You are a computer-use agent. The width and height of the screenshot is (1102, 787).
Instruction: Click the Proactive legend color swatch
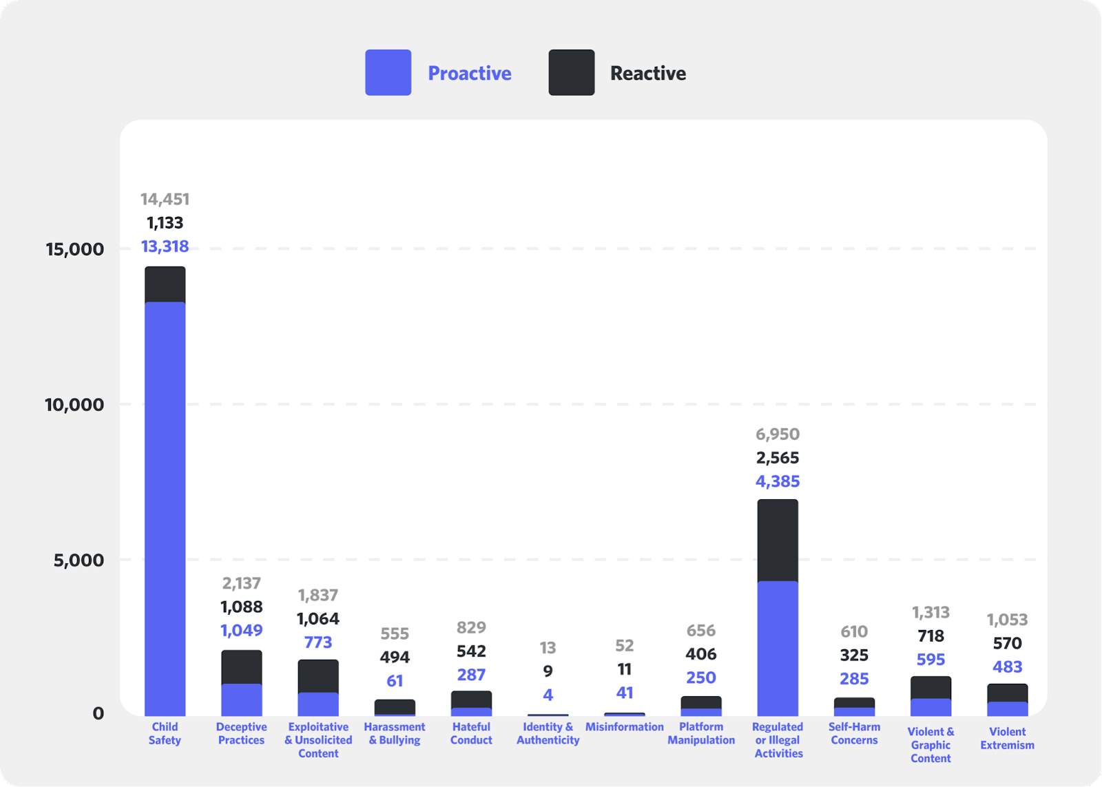point(388,72)
